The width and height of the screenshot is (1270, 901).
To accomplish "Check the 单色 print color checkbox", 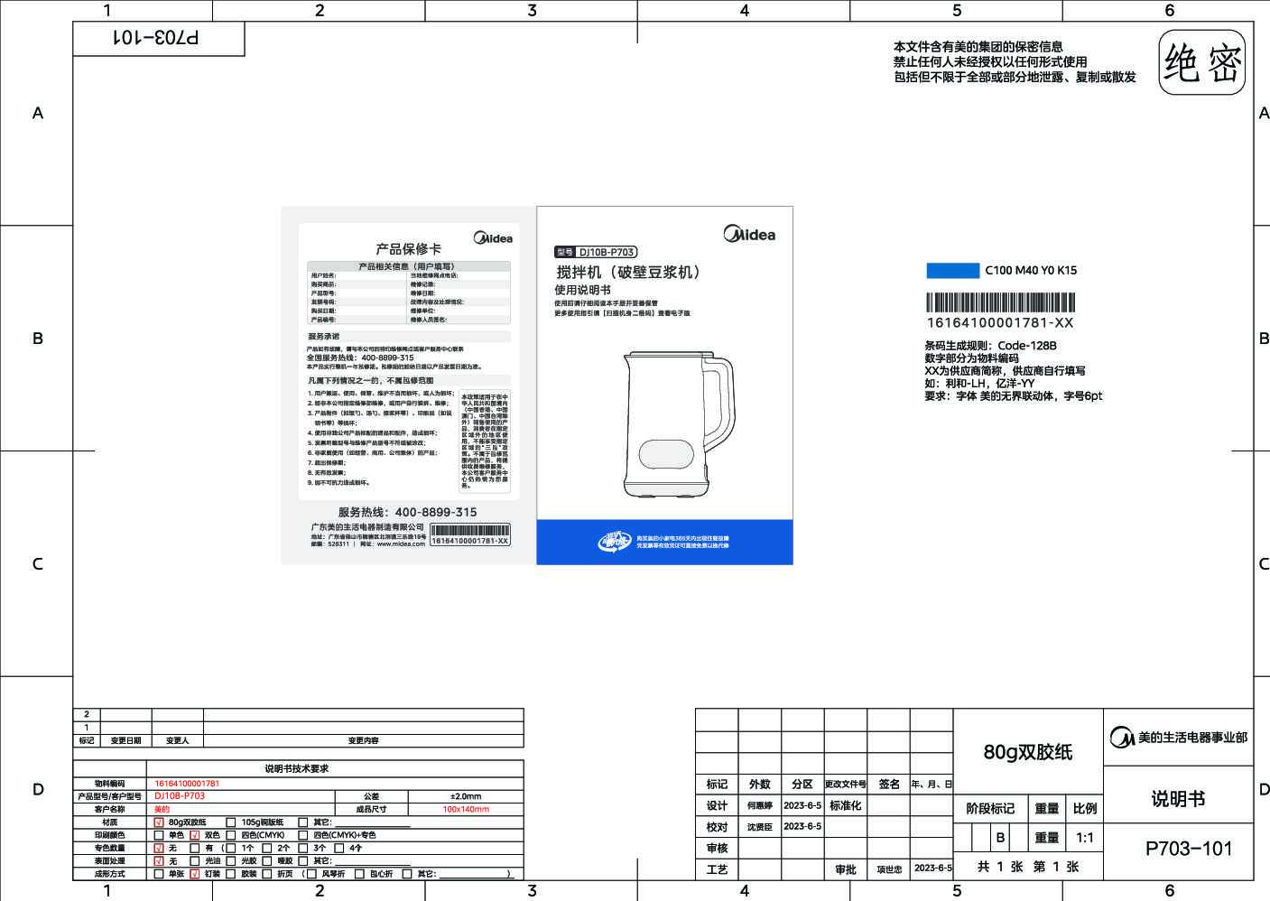I will click(x=159, y=835).
